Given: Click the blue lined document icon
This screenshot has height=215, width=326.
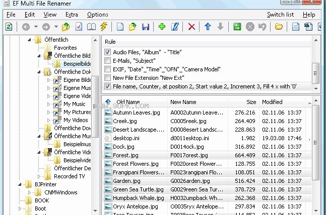Looking at the screenshot, I should click(295, 27).
